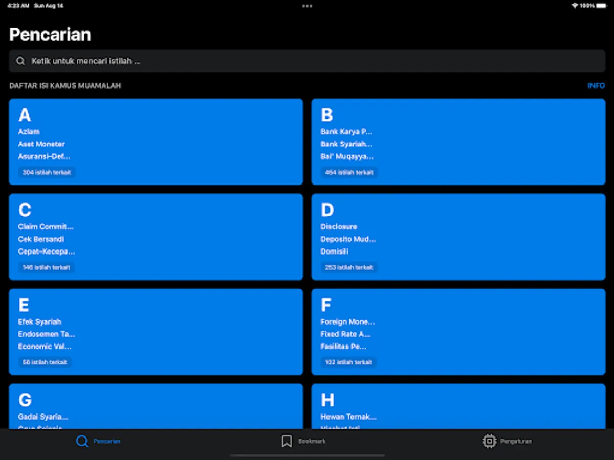Tap the Wi-Fi status icon
Viewport: 614px width, 460px height.
[575, 6]
